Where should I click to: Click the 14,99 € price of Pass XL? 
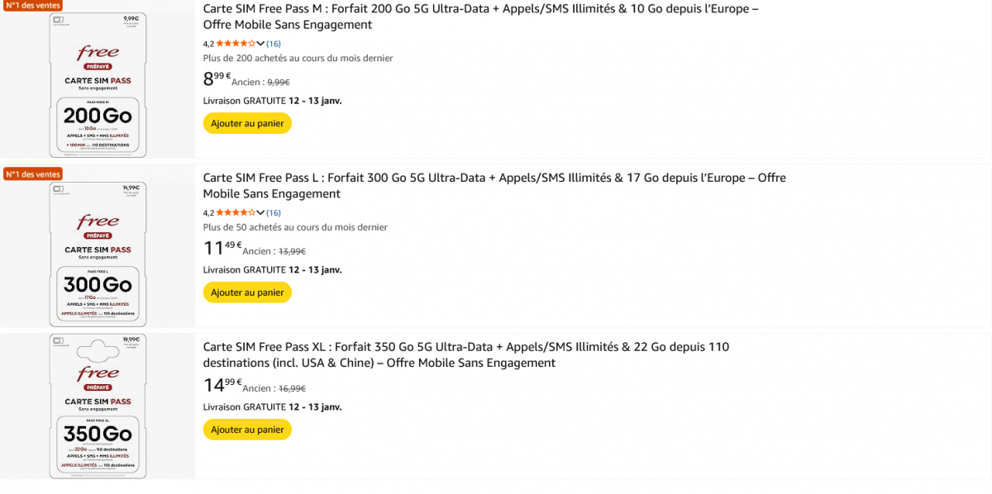tap(222, 386)
